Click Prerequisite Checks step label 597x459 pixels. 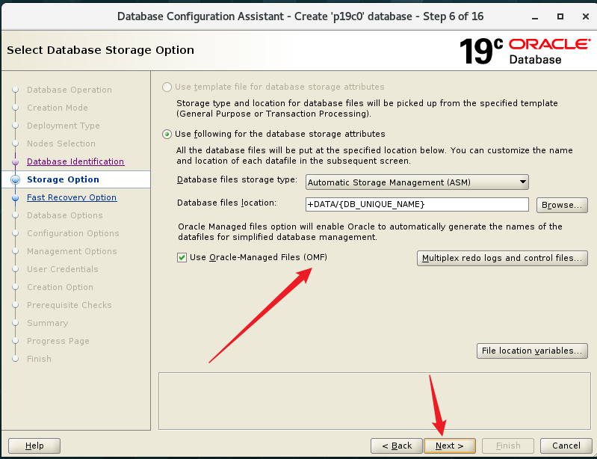pyautogui.click(x=69, y=305)
